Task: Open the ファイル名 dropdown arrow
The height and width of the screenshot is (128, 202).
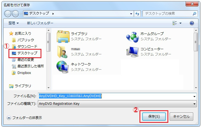Action: tap(194, 96)
